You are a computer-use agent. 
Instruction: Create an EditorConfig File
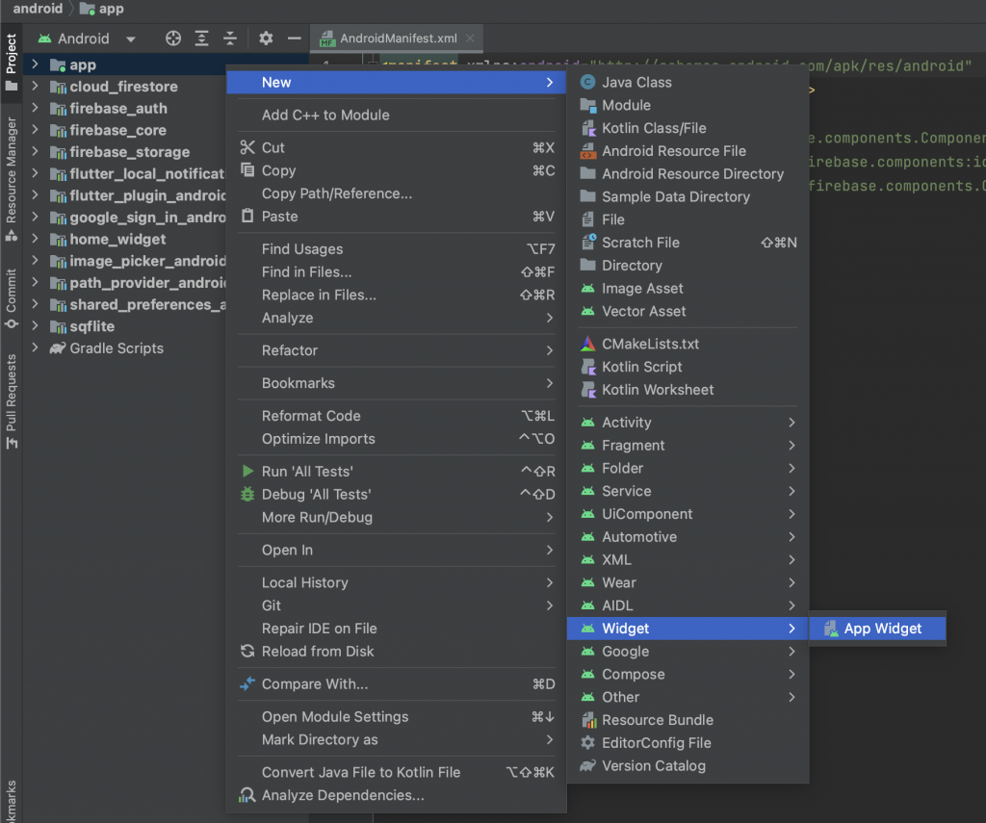tap(688, 743)
